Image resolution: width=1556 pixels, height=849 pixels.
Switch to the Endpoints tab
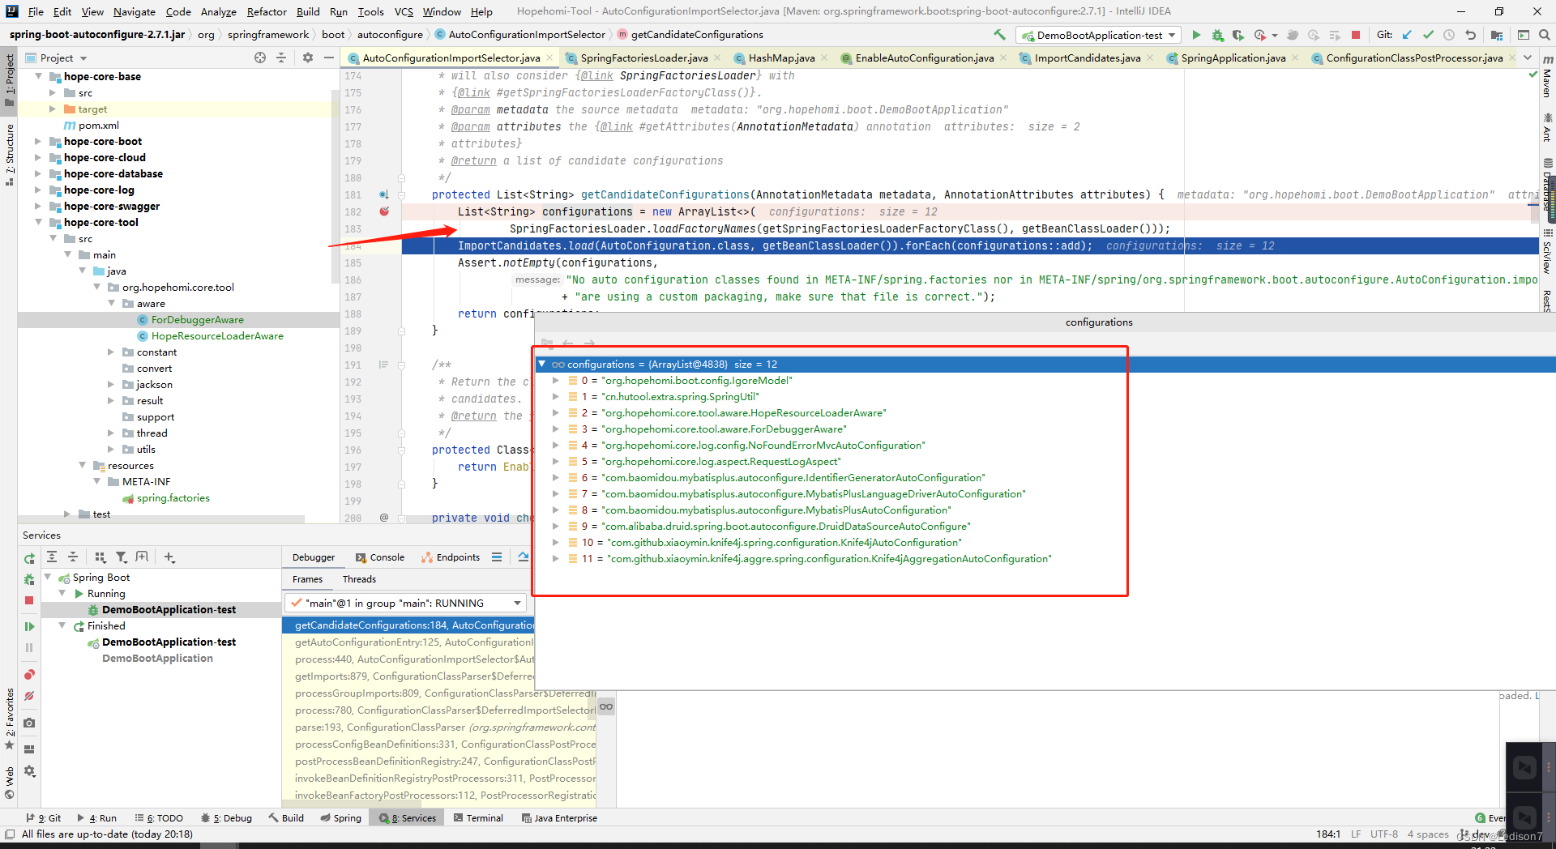tap(451, 557)
